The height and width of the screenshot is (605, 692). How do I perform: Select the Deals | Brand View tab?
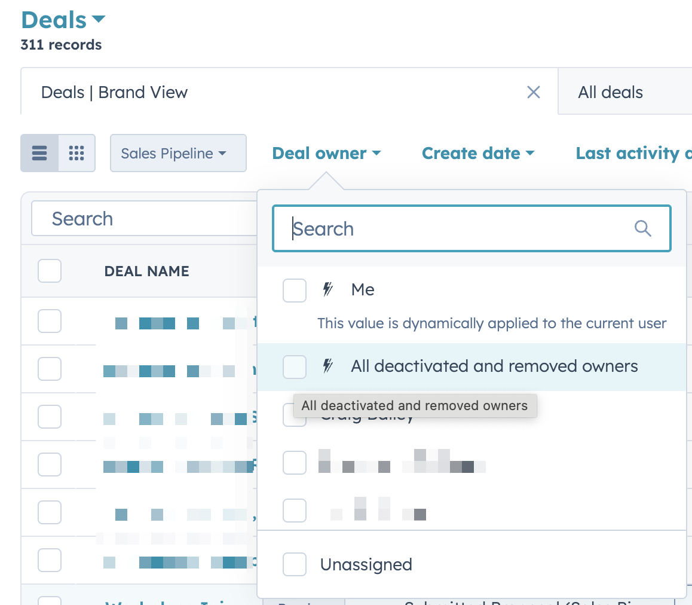115,92
